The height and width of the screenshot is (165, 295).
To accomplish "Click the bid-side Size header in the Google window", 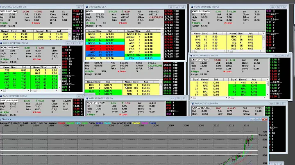I will point(99,31).
